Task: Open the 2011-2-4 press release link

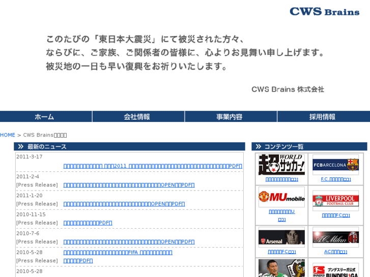Action: pos(129,185)
